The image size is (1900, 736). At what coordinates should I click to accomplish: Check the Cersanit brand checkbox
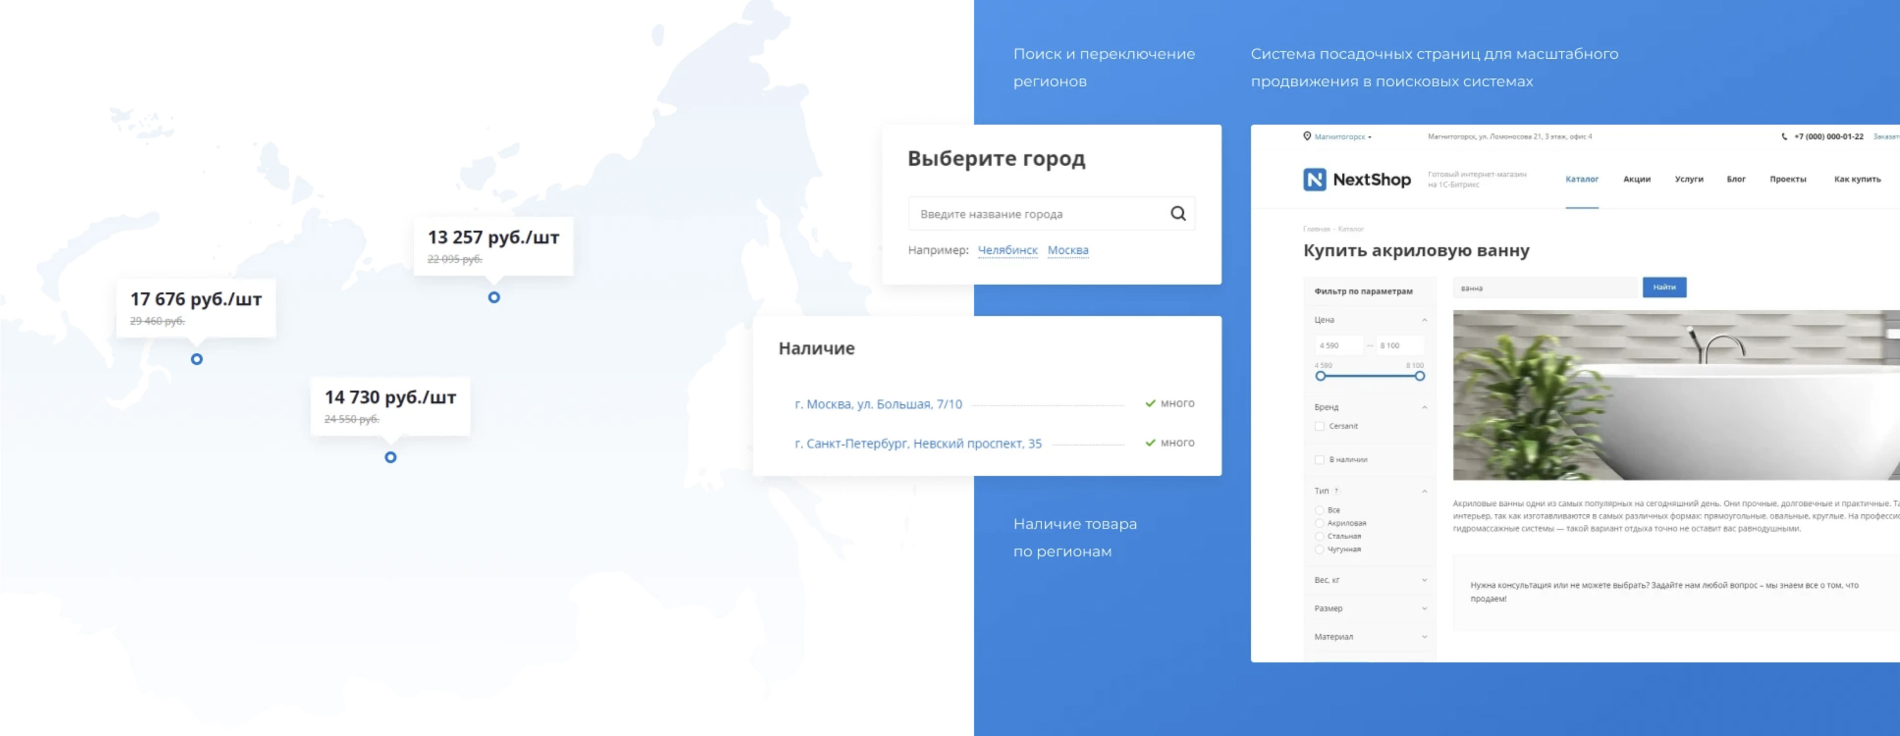(x=1320, y=426)
